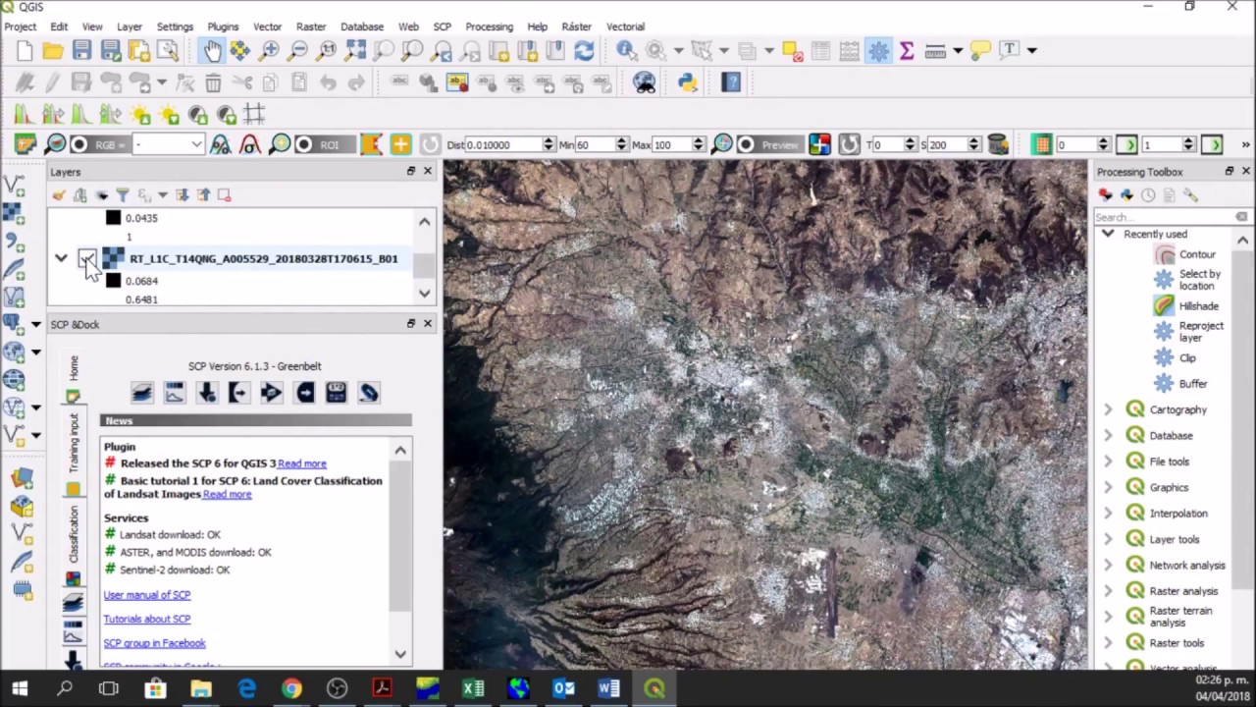Expand the Database toolbox group
Image resolution: width=1256 pixels, height=707 pixels.
click(1108, 435)
